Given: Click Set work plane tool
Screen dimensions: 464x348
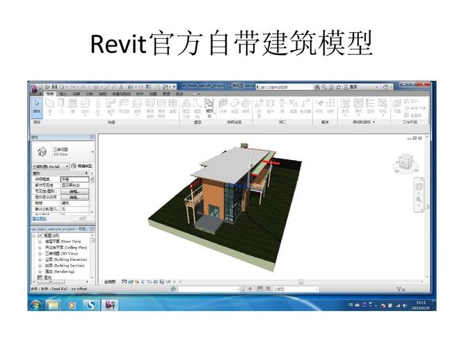Looking at the screenshot, I should (x=397, y=106).
